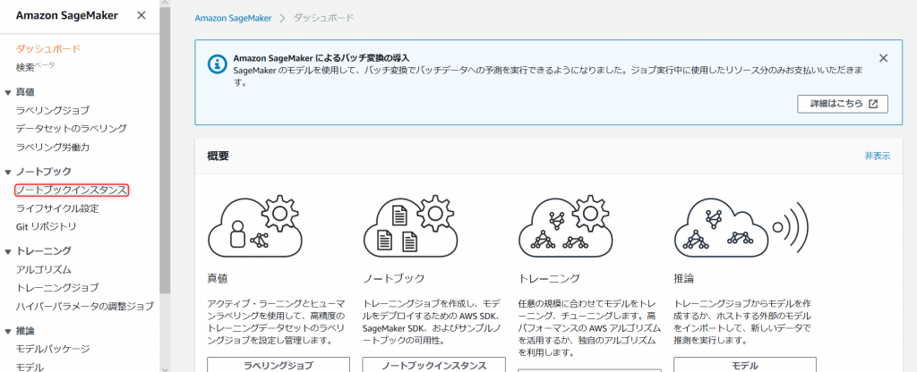Click the ノートブック cloud illustration icon

coord(410,224)
